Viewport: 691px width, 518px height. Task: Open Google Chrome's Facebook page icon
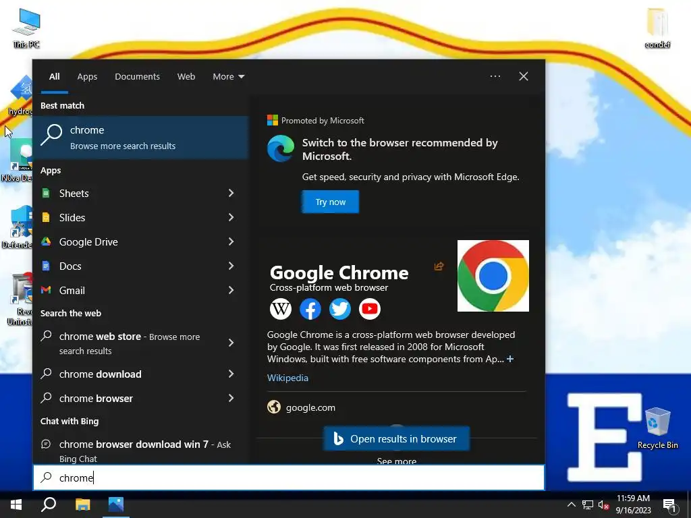click(x=310, y=309)
